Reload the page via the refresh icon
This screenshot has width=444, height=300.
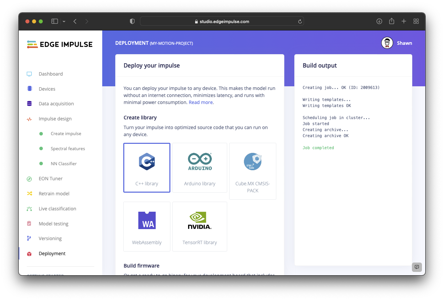click(x=300, y=21)
